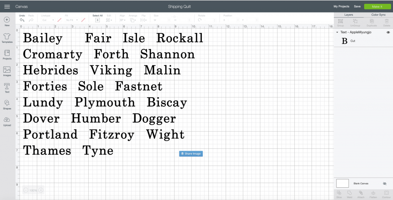
Task: Undo the last action
Action: (22, 20)
